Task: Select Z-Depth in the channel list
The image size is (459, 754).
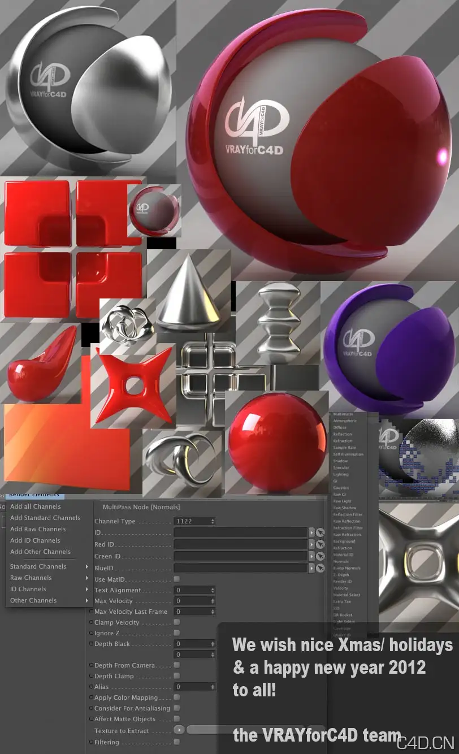Action: [341, 575]
